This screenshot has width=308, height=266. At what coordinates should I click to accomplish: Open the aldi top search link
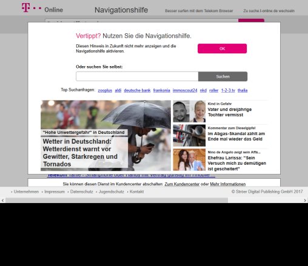(118, 90)
